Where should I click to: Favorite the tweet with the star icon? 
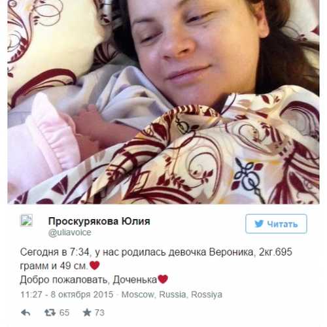click(x=87, y=313)
